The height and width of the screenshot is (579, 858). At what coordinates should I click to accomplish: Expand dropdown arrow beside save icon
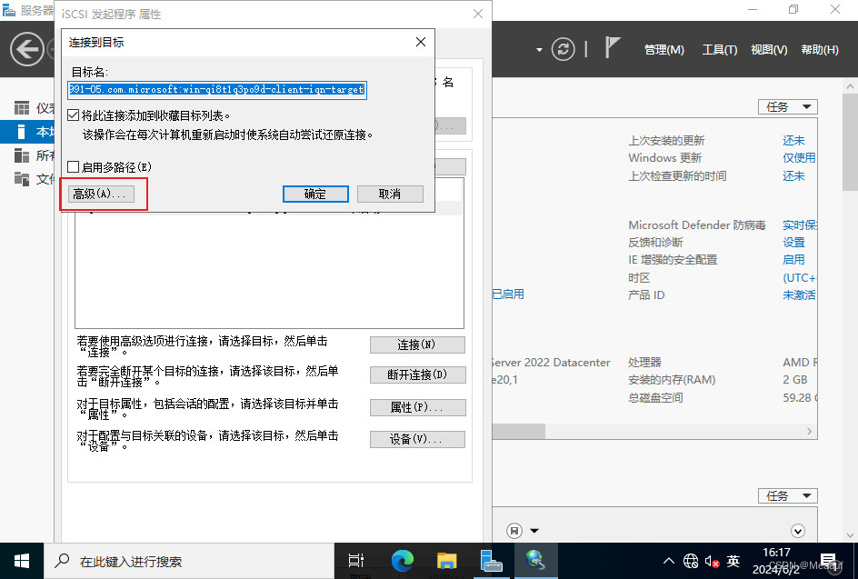tap(534, 531)
